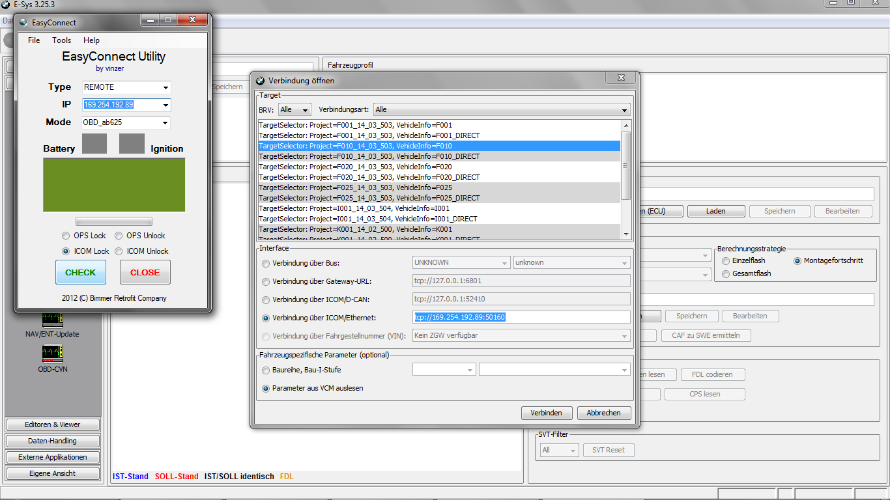The height and width of the screenshot is (500, 890).
Task: Expand the Verbindungsart dropdown
Action: [625, 110]
